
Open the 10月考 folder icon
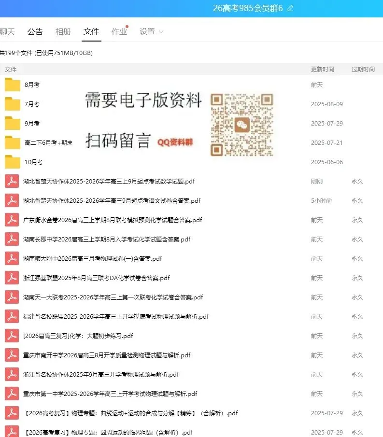13,162
